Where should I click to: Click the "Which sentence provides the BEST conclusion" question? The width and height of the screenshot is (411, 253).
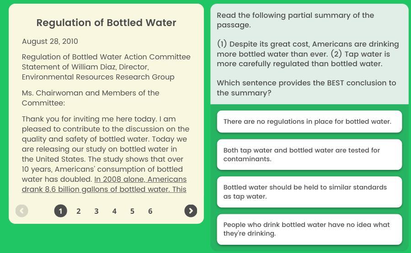click(306, 88)
